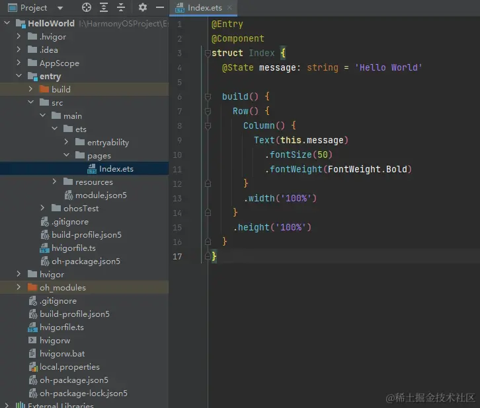Viewport: 480px width, 408px height.
Task: Collapse the HelloWorld root project node
Action: [7, 23]
